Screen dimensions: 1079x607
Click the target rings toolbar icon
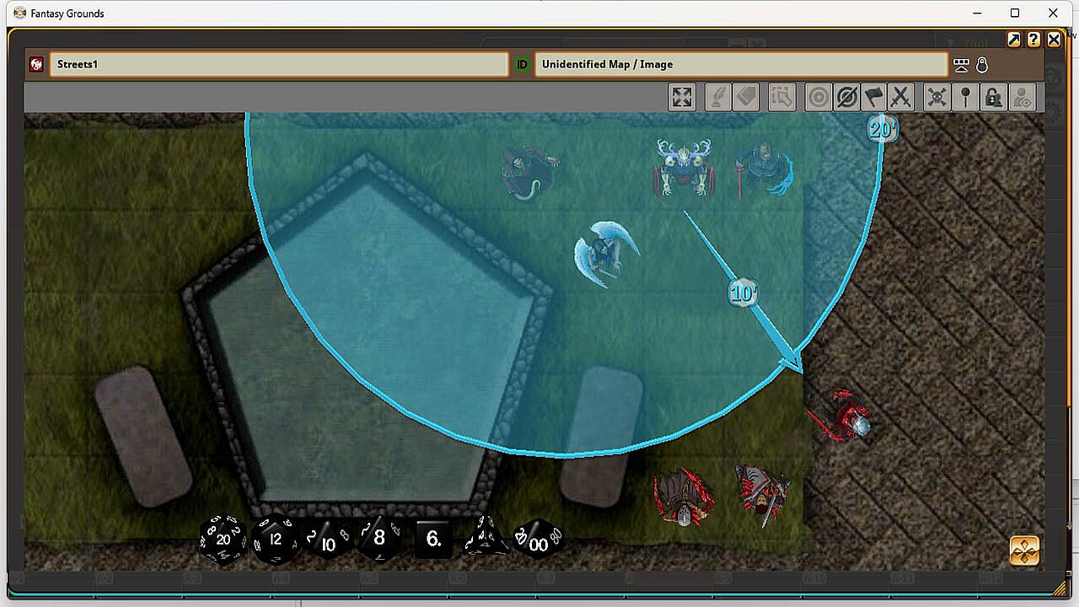818,98
